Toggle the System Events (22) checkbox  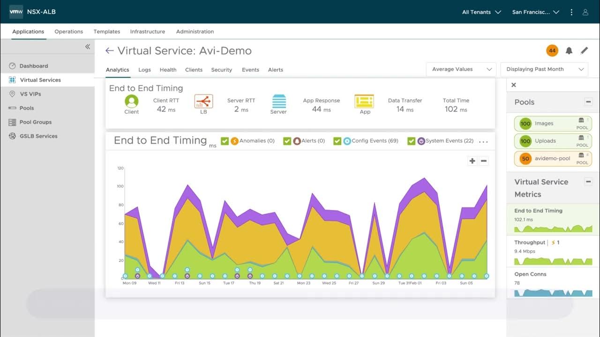(411, 141)
